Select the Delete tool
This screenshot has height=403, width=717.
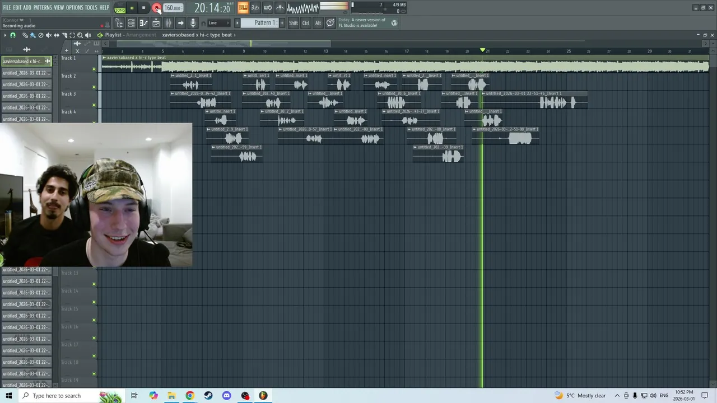click(41, 35)
